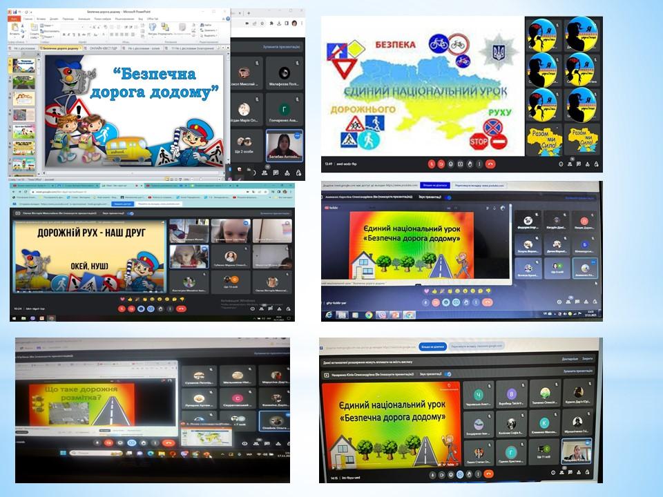
Task: Send thumbs-down reaction in middle-left Meet
Action: [x=182, y=299]
